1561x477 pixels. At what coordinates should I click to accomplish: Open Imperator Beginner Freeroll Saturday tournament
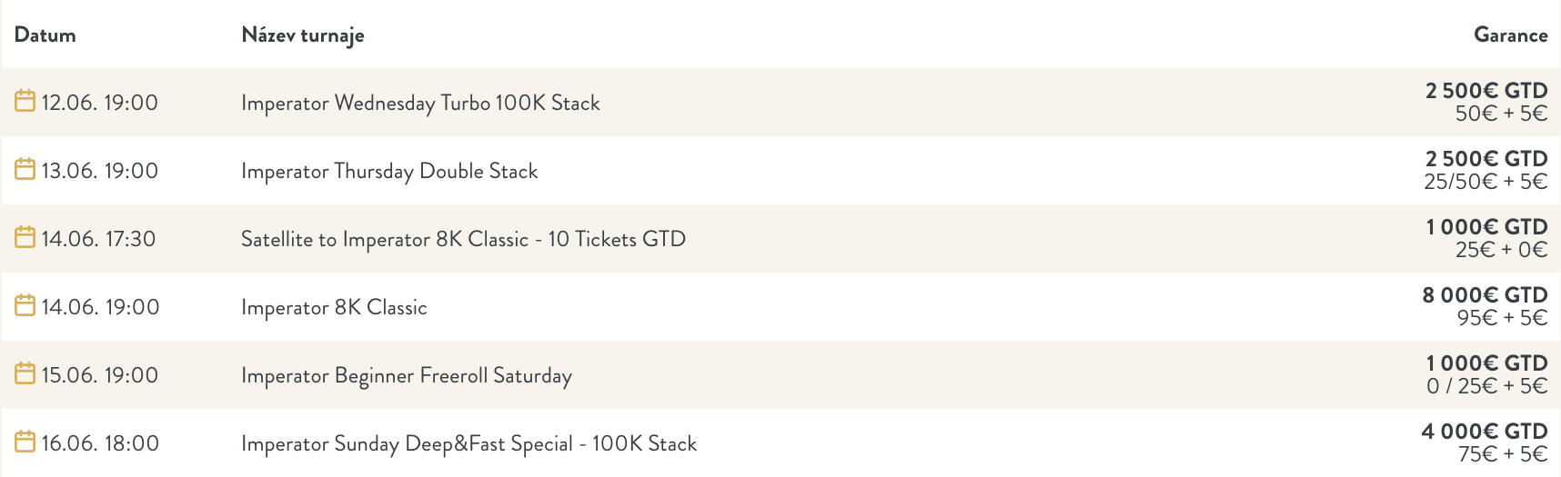pyautogui.click(x=407, y=376)
